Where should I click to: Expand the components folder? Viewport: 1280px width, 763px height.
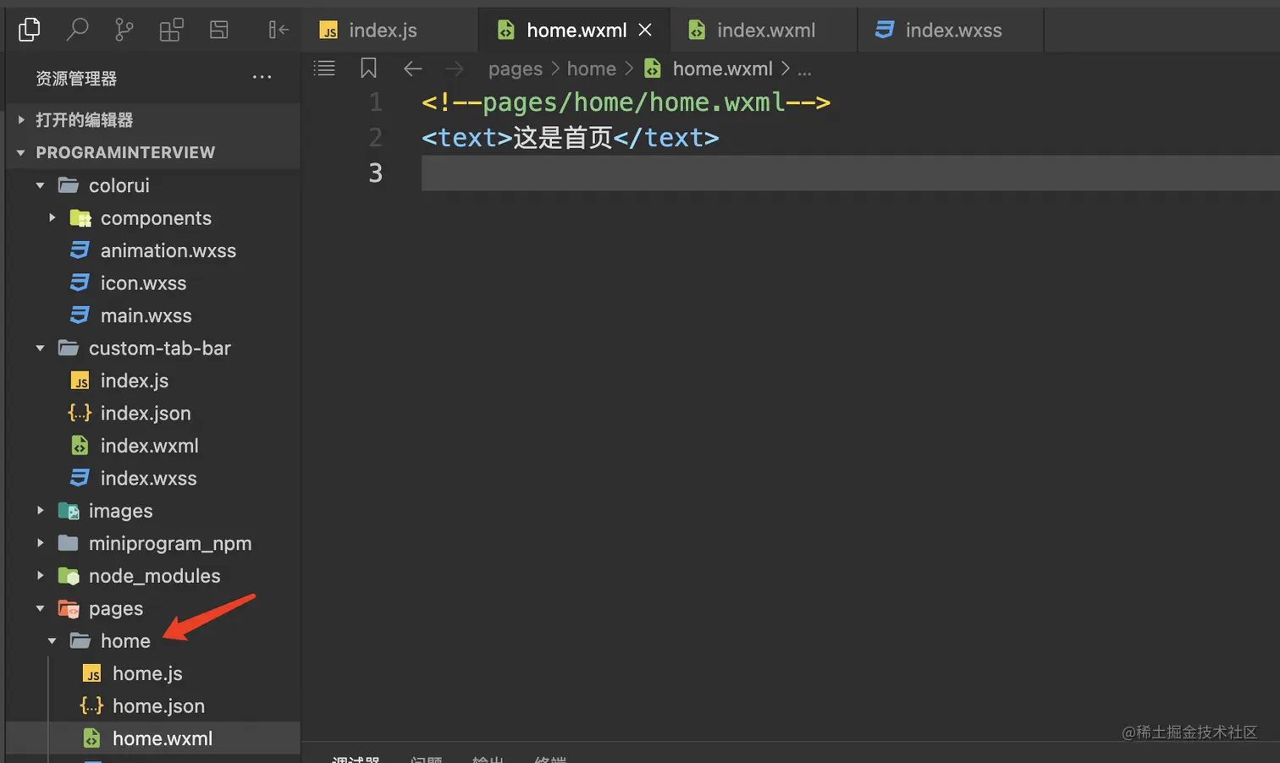coord(152,218)
